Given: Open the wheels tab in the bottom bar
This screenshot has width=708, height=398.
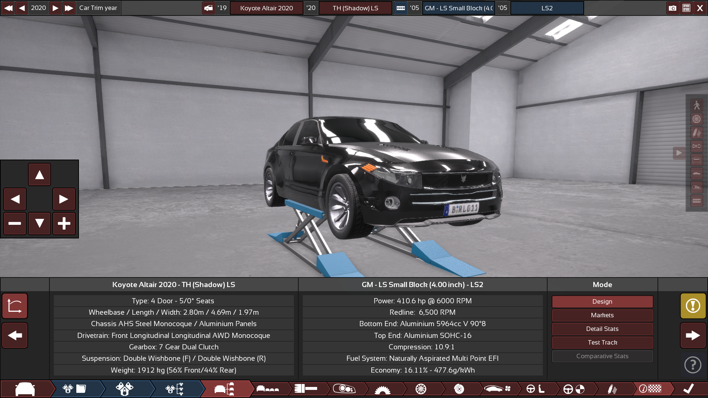Looking at the screenshot, I should point(421,389).
